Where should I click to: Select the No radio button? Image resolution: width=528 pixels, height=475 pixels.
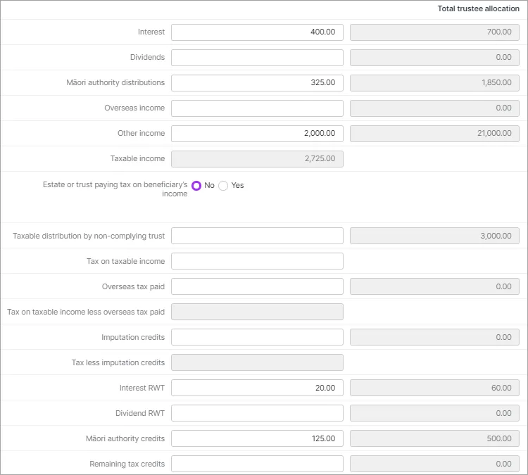(196, 186)
